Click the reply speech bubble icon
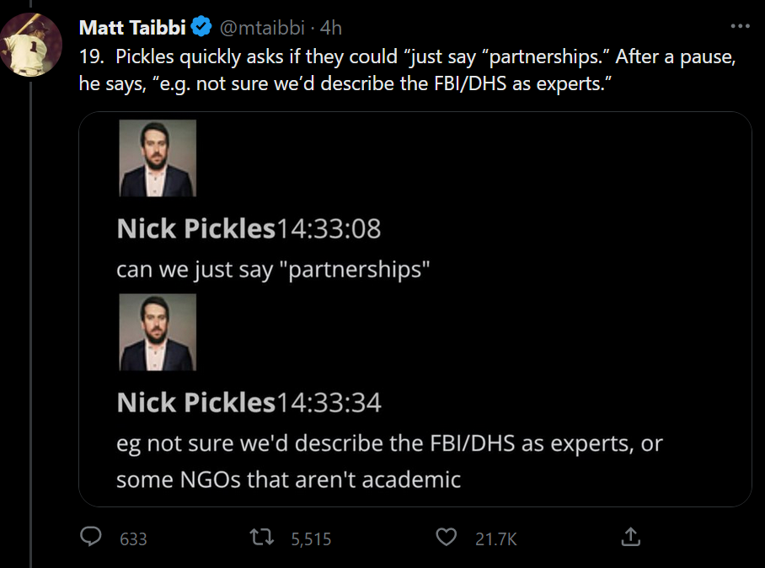 tap(93, 537)
